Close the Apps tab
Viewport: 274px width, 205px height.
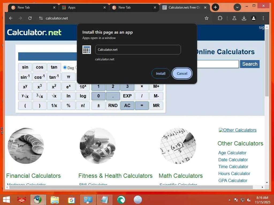click(105, 7)
